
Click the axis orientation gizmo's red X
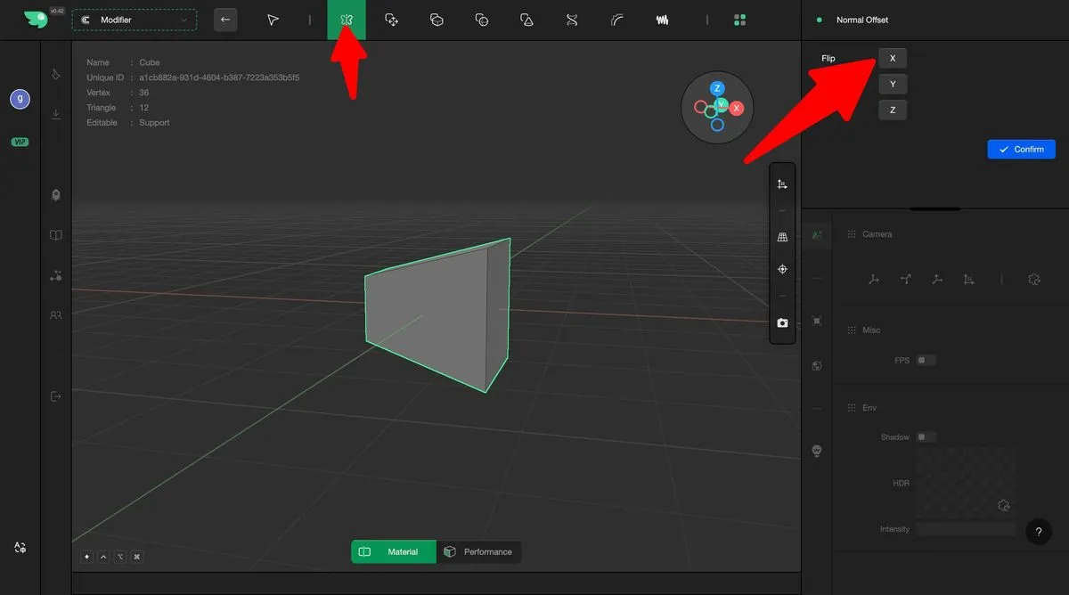coord(737,108)
